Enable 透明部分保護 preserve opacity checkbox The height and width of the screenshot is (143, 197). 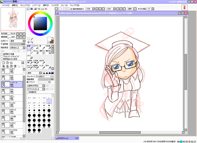(2, 54)
